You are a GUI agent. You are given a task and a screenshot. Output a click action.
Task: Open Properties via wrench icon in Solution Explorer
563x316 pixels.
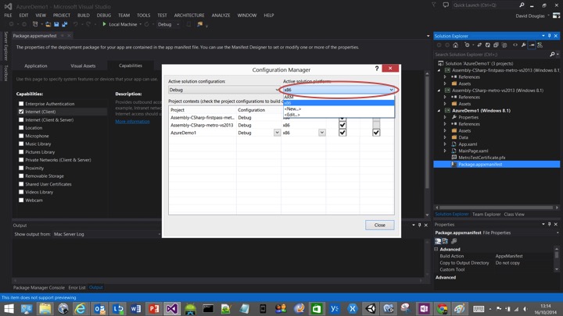[523, 45]
